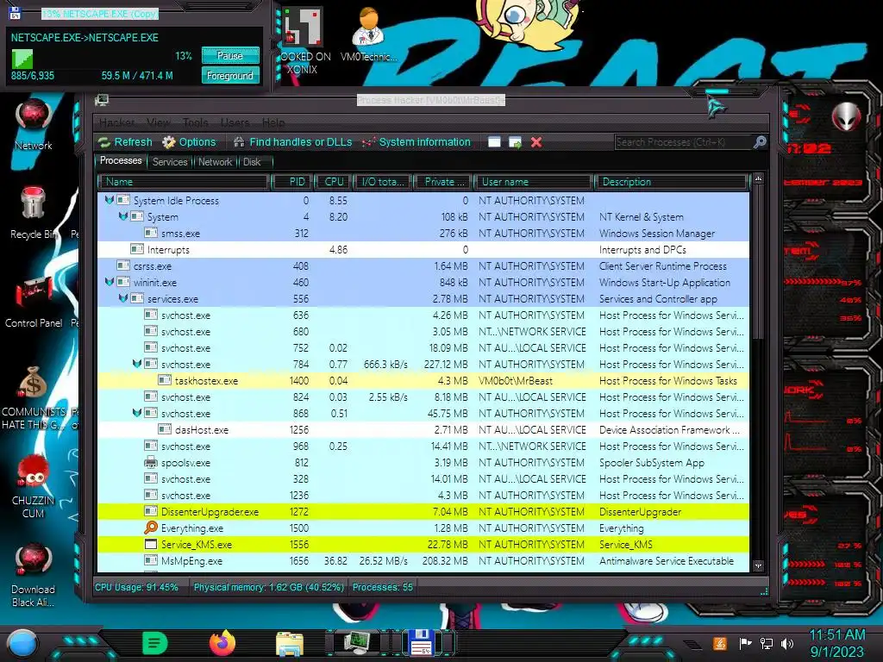Open the View menu
Image resolution: width=883 pixels, height=662 pixels.
[159, 122]
